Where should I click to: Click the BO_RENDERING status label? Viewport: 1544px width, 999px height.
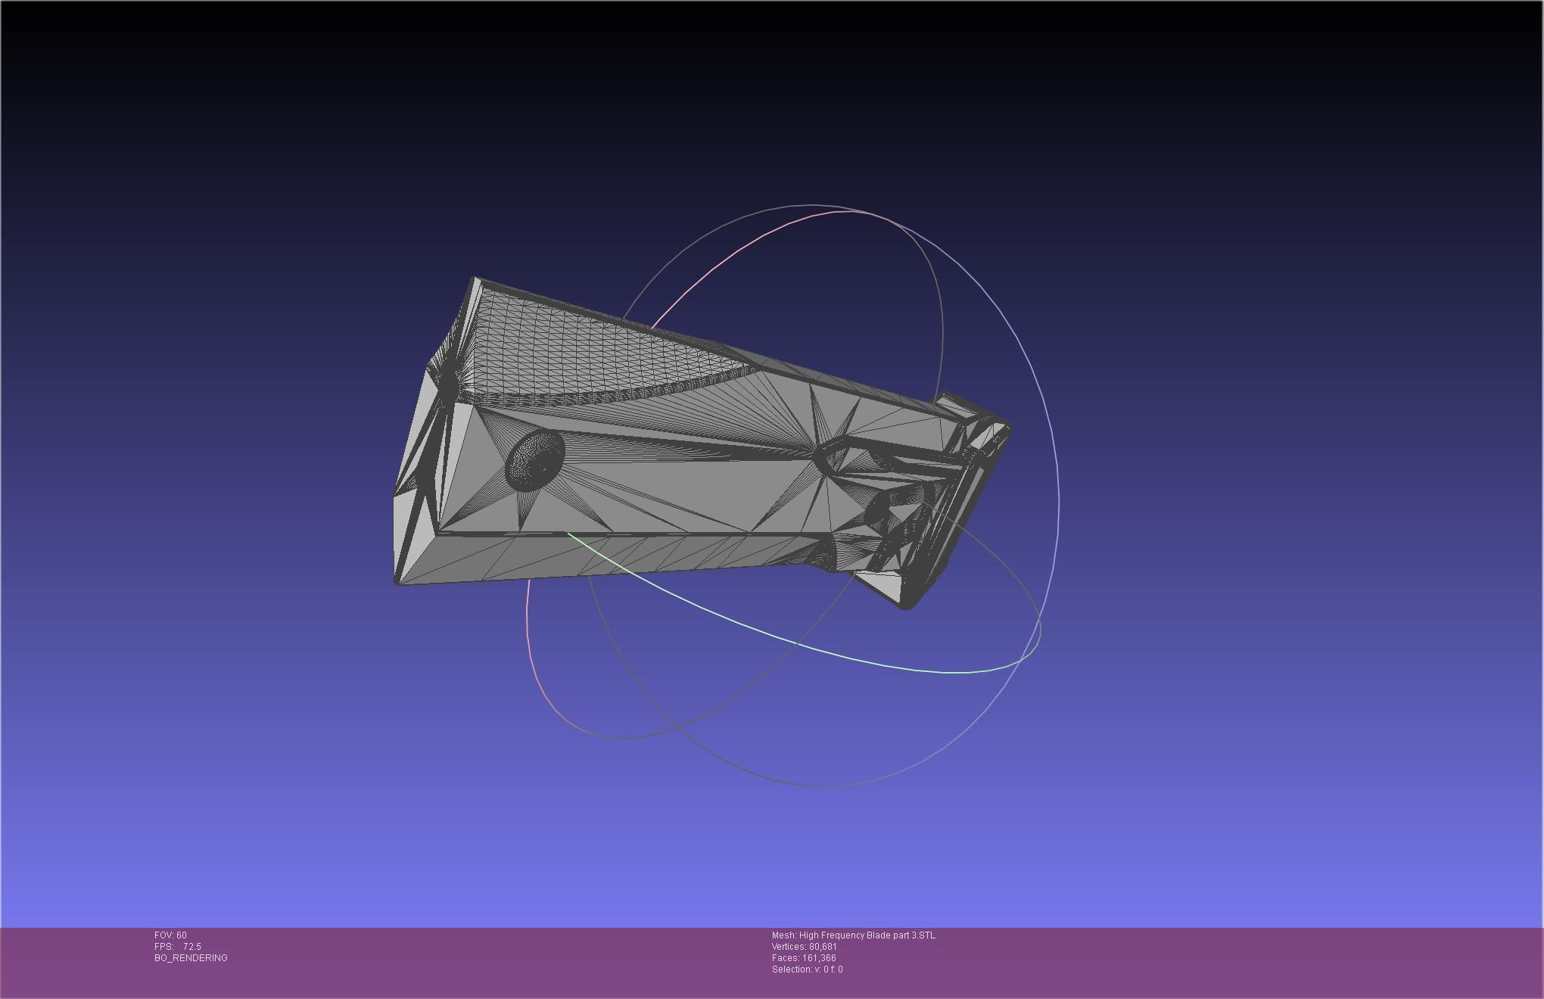pyautogui.click(x=191, y=958)
